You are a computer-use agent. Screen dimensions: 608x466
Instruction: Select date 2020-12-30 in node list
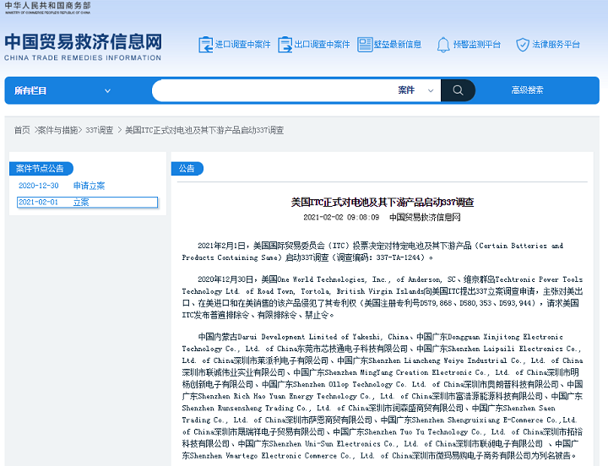[x=38, y=186]
